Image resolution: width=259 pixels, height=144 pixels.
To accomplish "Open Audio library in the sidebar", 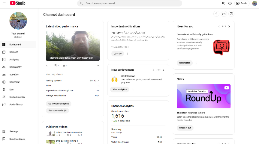I will coord(18,104).
